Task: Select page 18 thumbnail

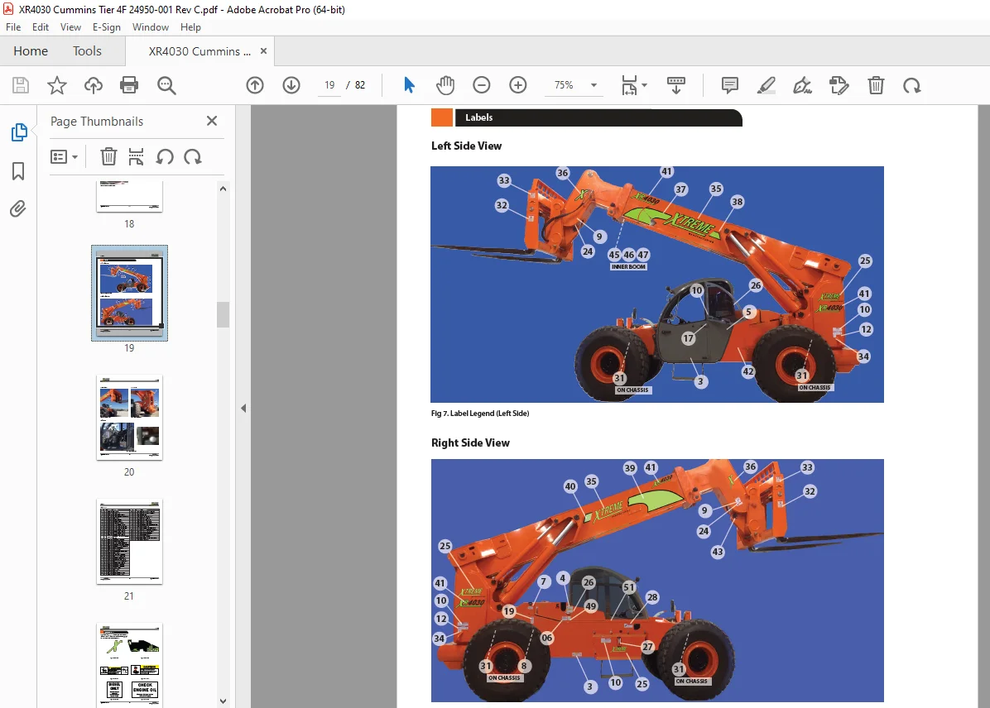Action: pyautogui.click(x=129, y=197)
